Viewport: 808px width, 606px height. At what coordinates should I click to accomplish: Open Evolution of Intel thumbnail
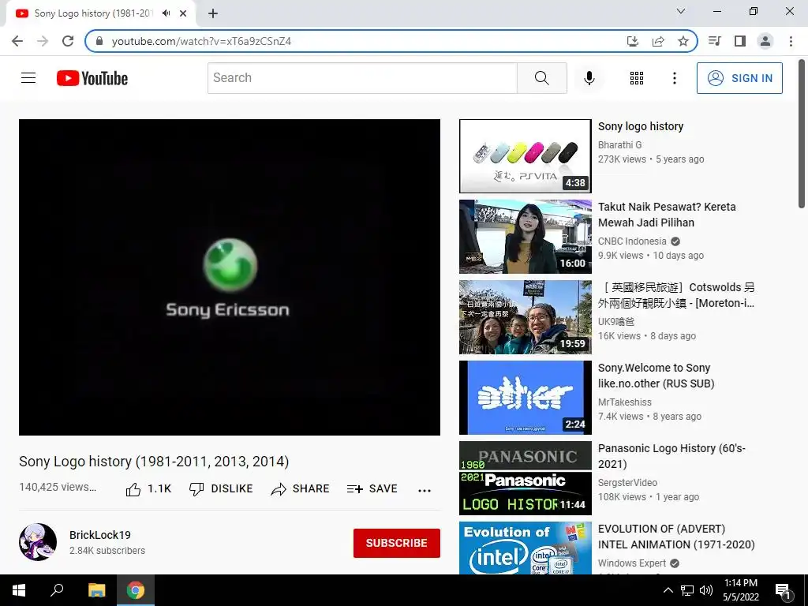[525, 548]
